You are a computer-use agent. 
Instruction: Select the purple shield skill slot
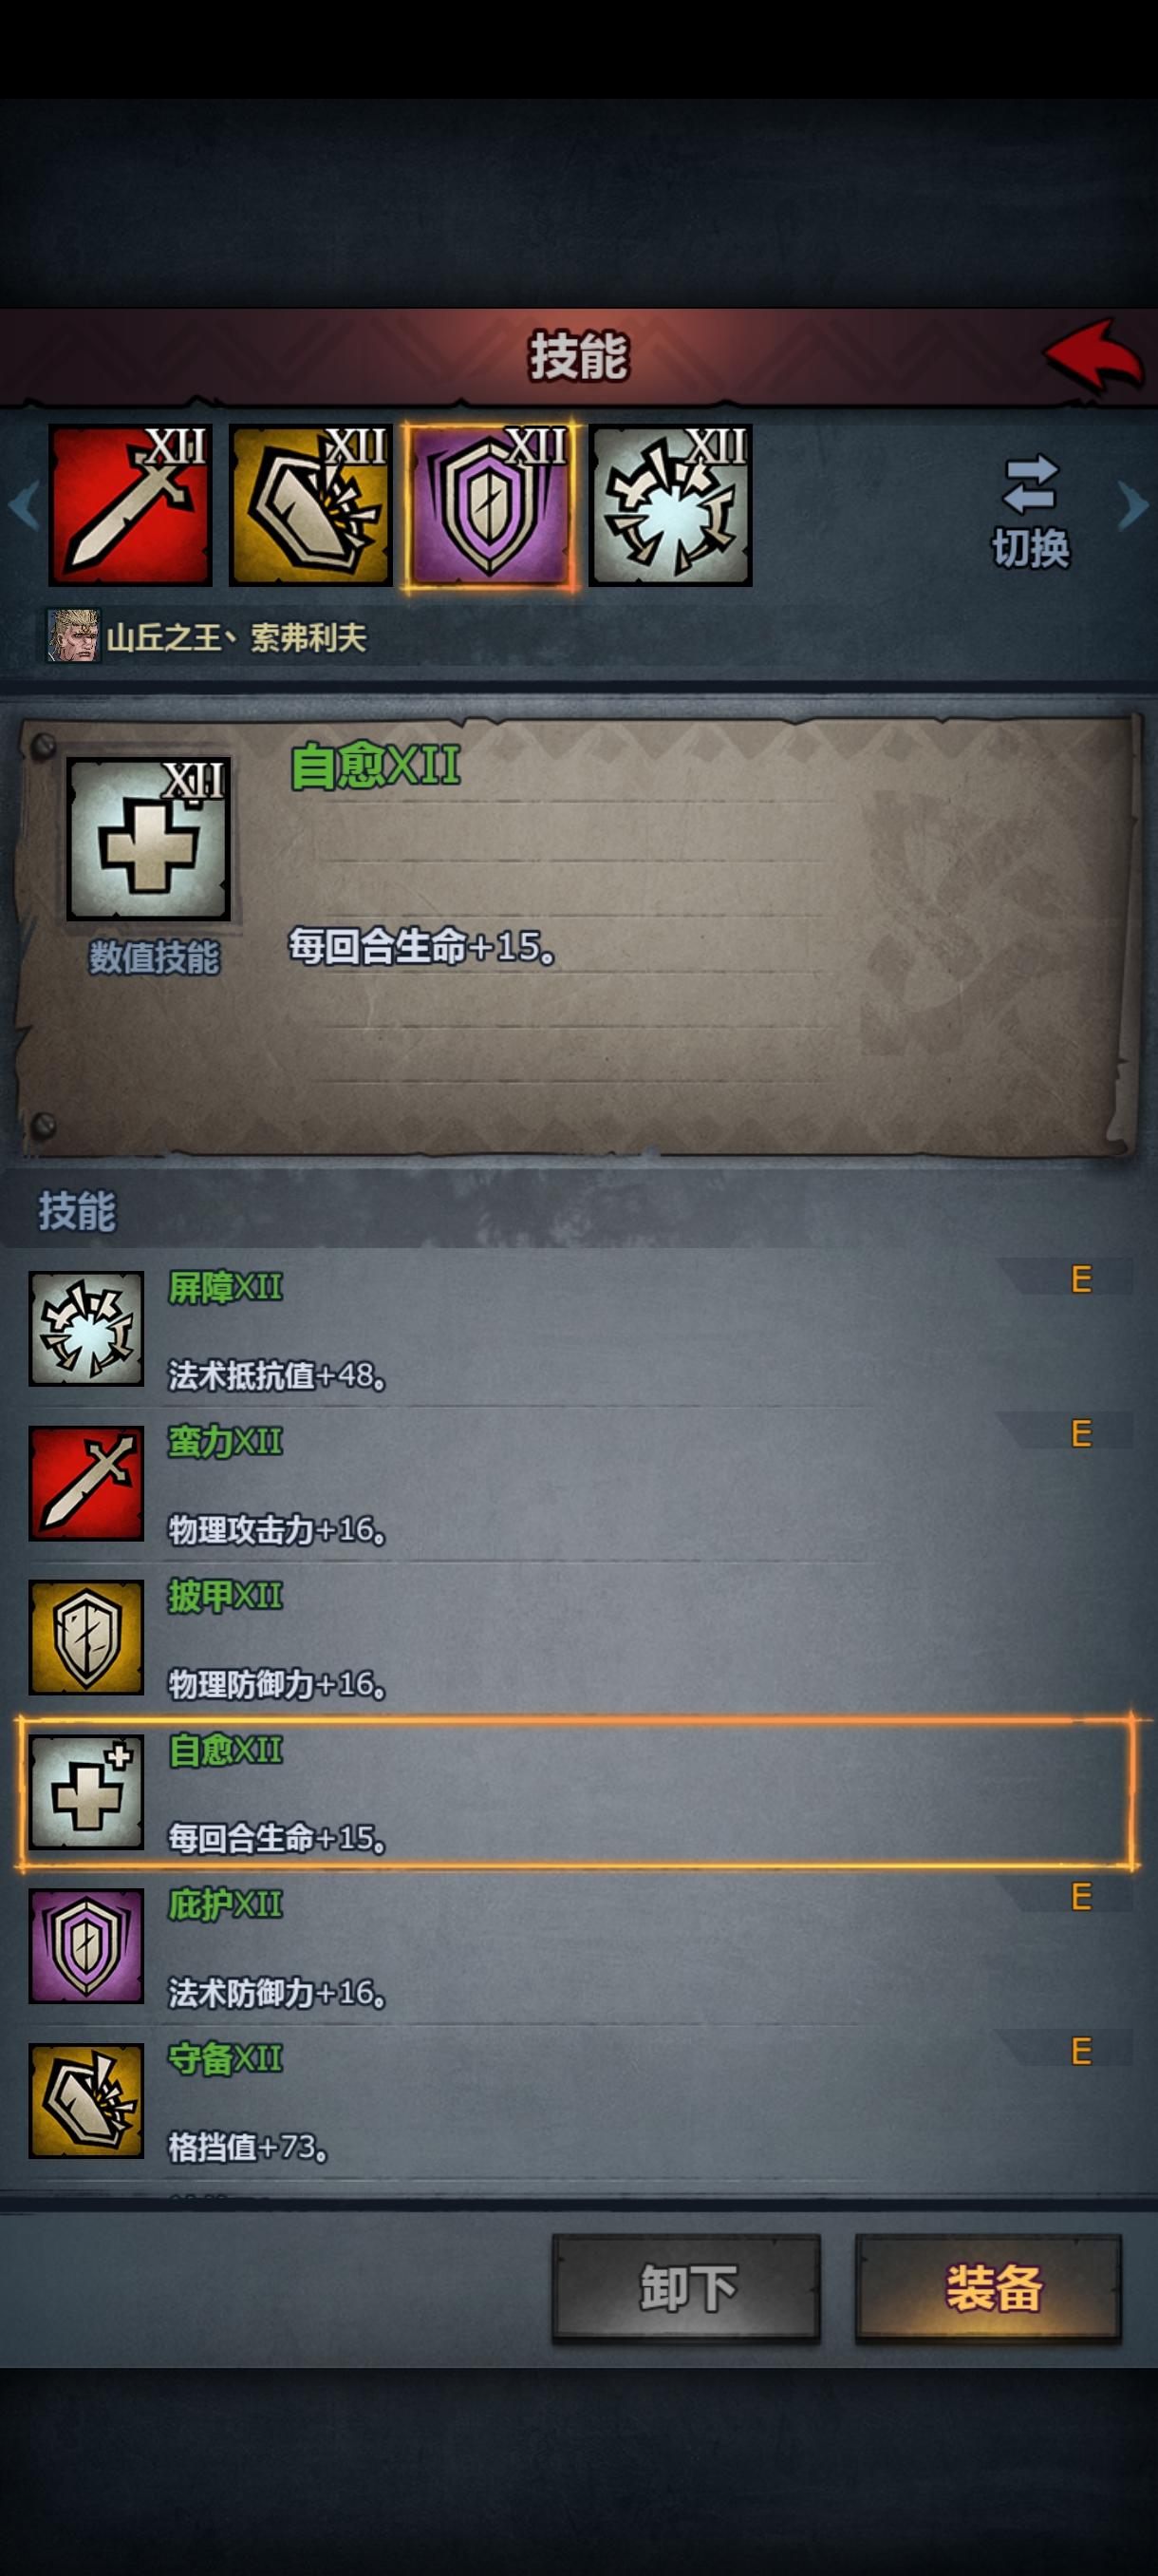pyautogui.click(x=490, y=505)
